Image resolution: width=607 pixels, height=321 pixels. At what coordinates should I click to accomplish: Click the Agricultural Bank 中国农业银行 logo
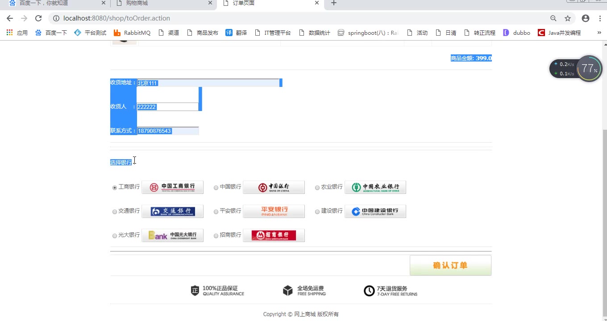(x=375, y=187)
